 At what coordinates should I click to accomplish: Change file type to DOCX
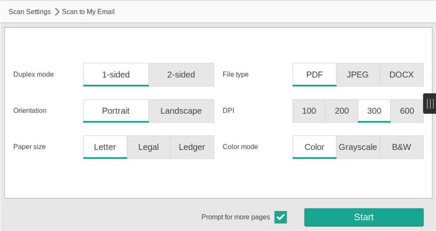[401, 75]
